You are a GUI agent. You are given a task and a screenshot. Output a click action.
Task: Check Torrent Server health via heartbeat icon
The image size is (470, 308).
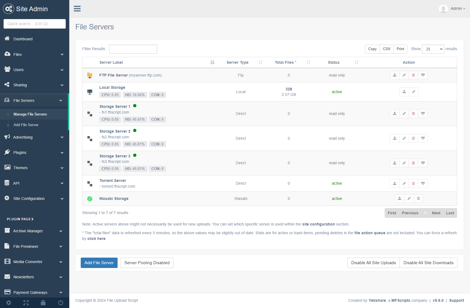(x=423, y=183)
